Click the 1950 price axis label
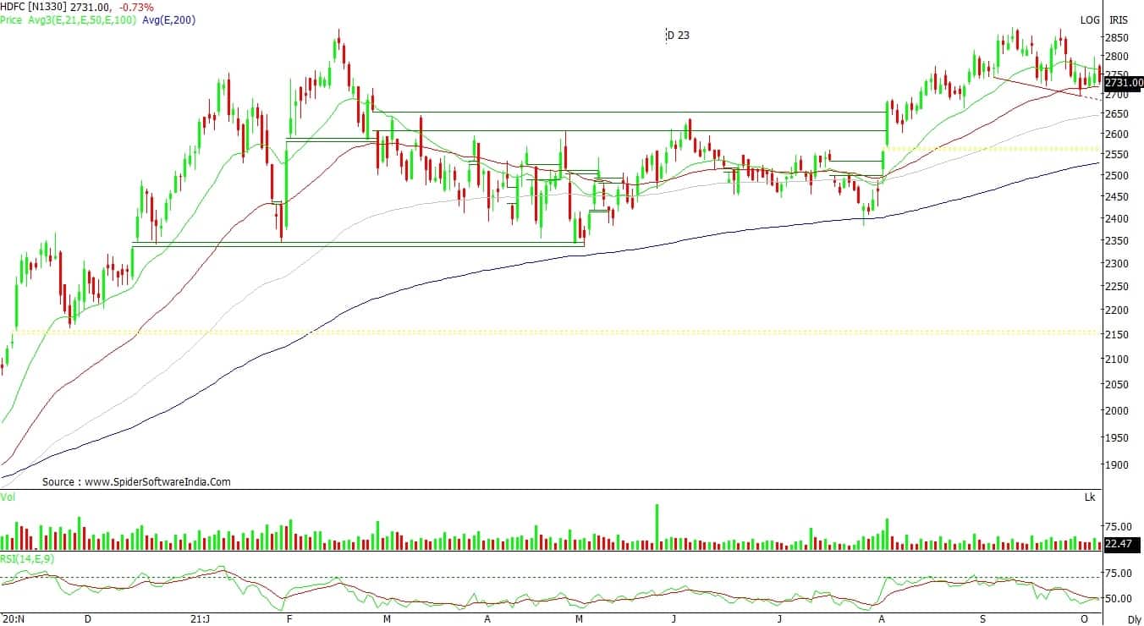Viewport: 1144px width, 626px height. click(1118, 438)
